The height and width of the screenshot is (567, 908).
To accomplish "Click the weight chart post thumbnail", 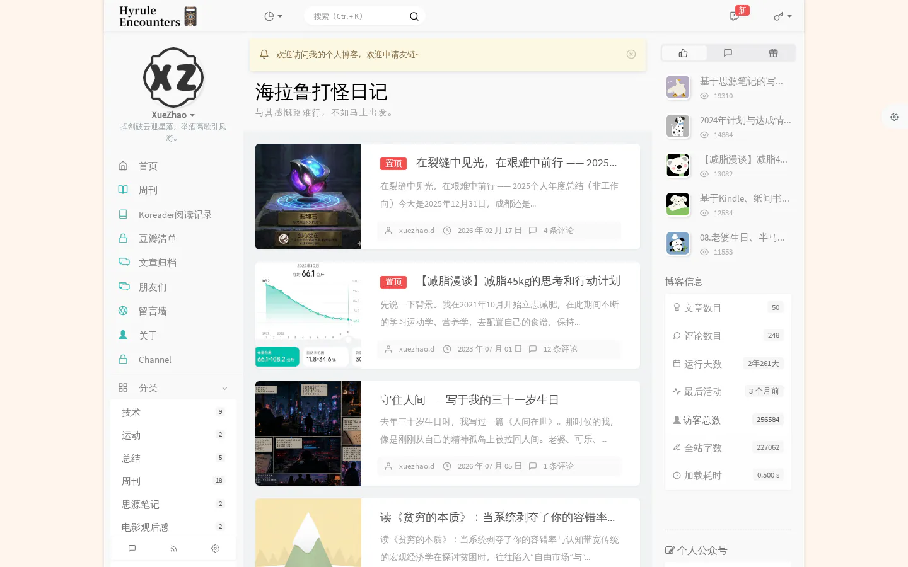I will pyautogui.click(x=308, y=315).
